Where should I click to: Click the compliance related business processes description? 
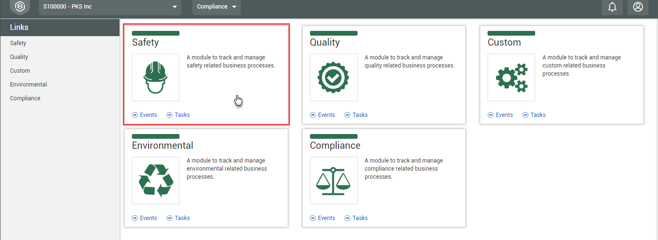404,169
